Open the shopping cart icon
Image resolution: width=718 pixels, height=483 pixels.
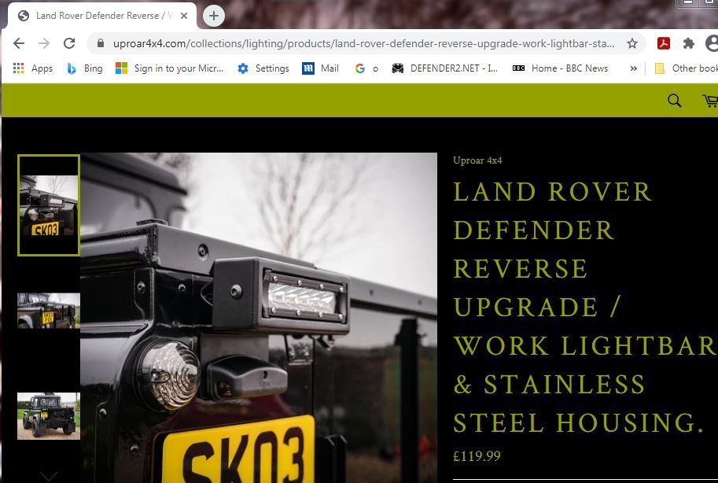[710, 101]
